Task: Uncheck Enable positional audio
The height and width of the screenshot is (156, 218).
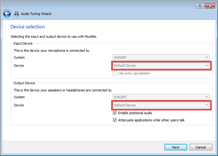Action: point(115,113)
